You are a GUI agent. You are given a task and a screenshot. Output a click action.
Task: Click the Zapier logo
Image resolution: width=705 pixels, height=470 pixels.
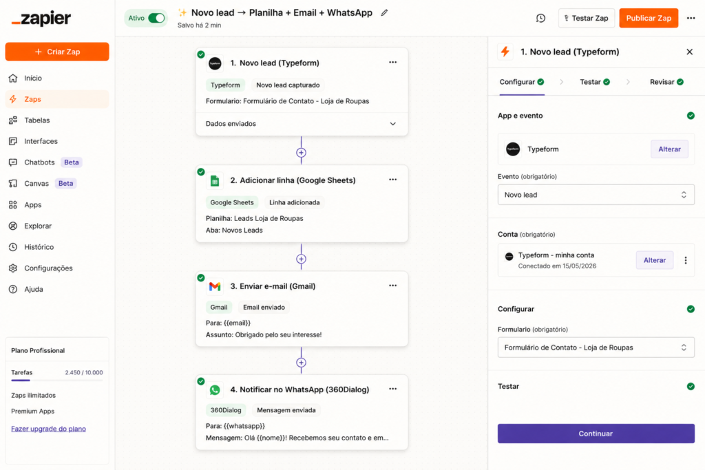pyautogui.click(x=41, y=19)
